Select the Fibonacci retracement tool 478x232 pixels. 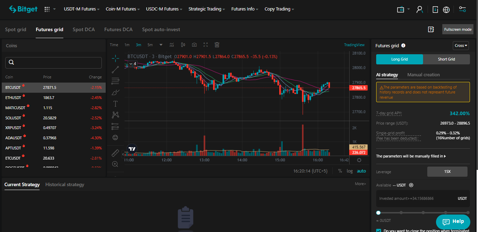tap(115, 81)
